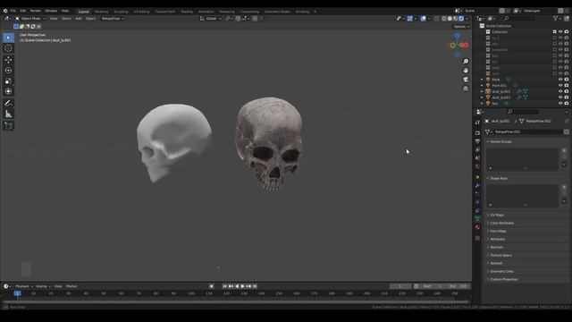Open the Render menu
The width and height of the screenshot is (572, 322).
(x=36, y=11)
